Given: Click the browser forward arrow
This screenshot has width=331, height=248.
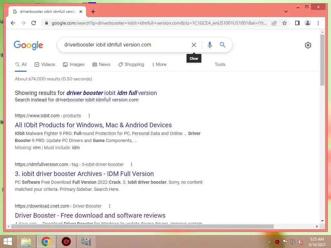Looking at the screenshot, I should tap(23, 23).
